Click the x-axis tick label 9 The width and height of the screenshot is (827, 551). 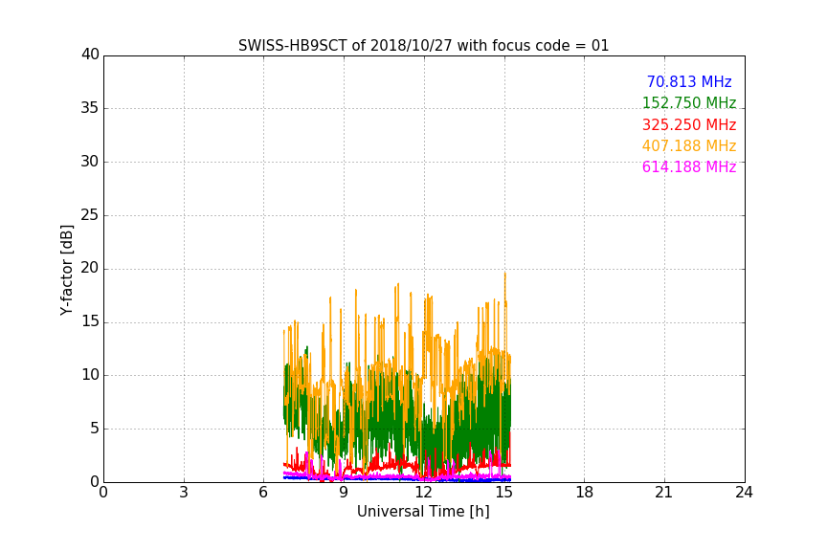344,493
